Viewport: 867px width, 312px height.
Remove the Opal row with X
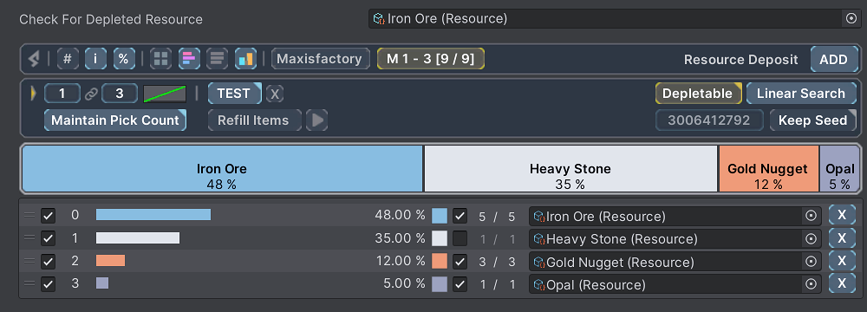coord(842,283)
